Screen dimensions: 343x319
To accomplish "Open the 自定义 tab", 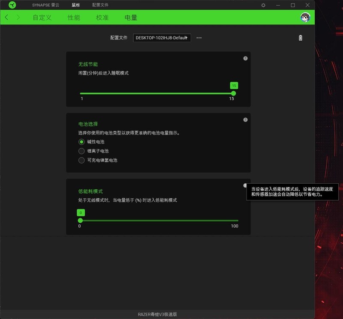I will tap(42, 18).
